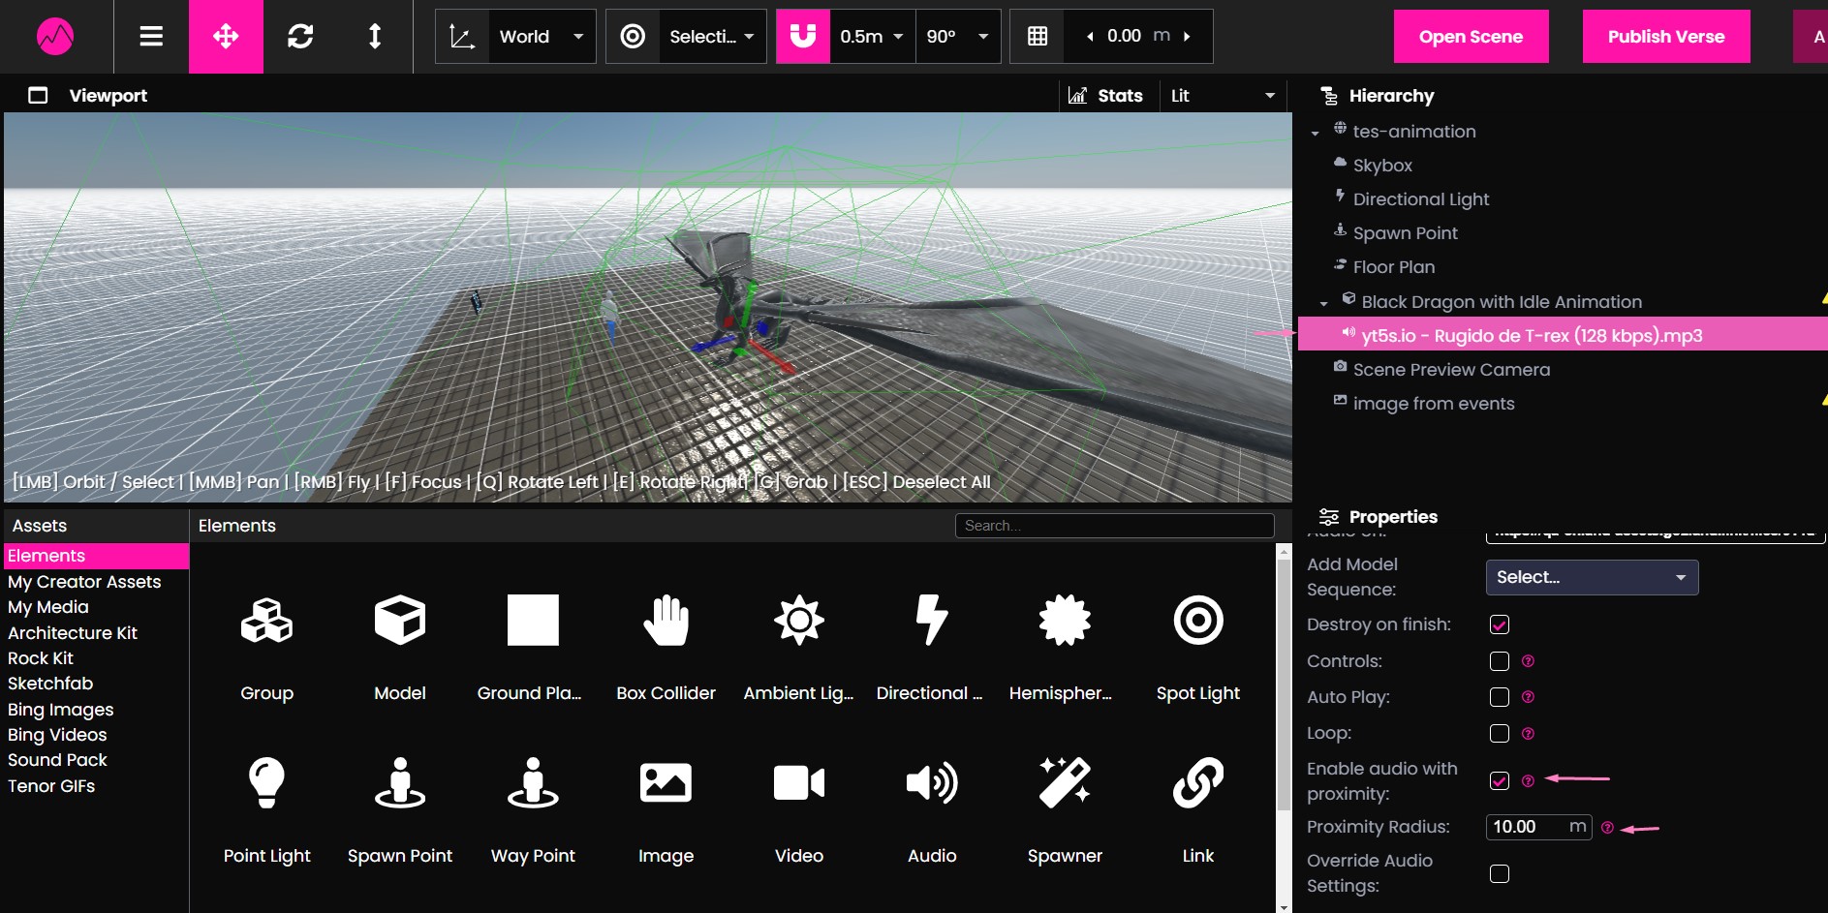Enable Override Audio Settings checkbox
The height and width of the screenshot is (913, 1828).
(1500, 873)
